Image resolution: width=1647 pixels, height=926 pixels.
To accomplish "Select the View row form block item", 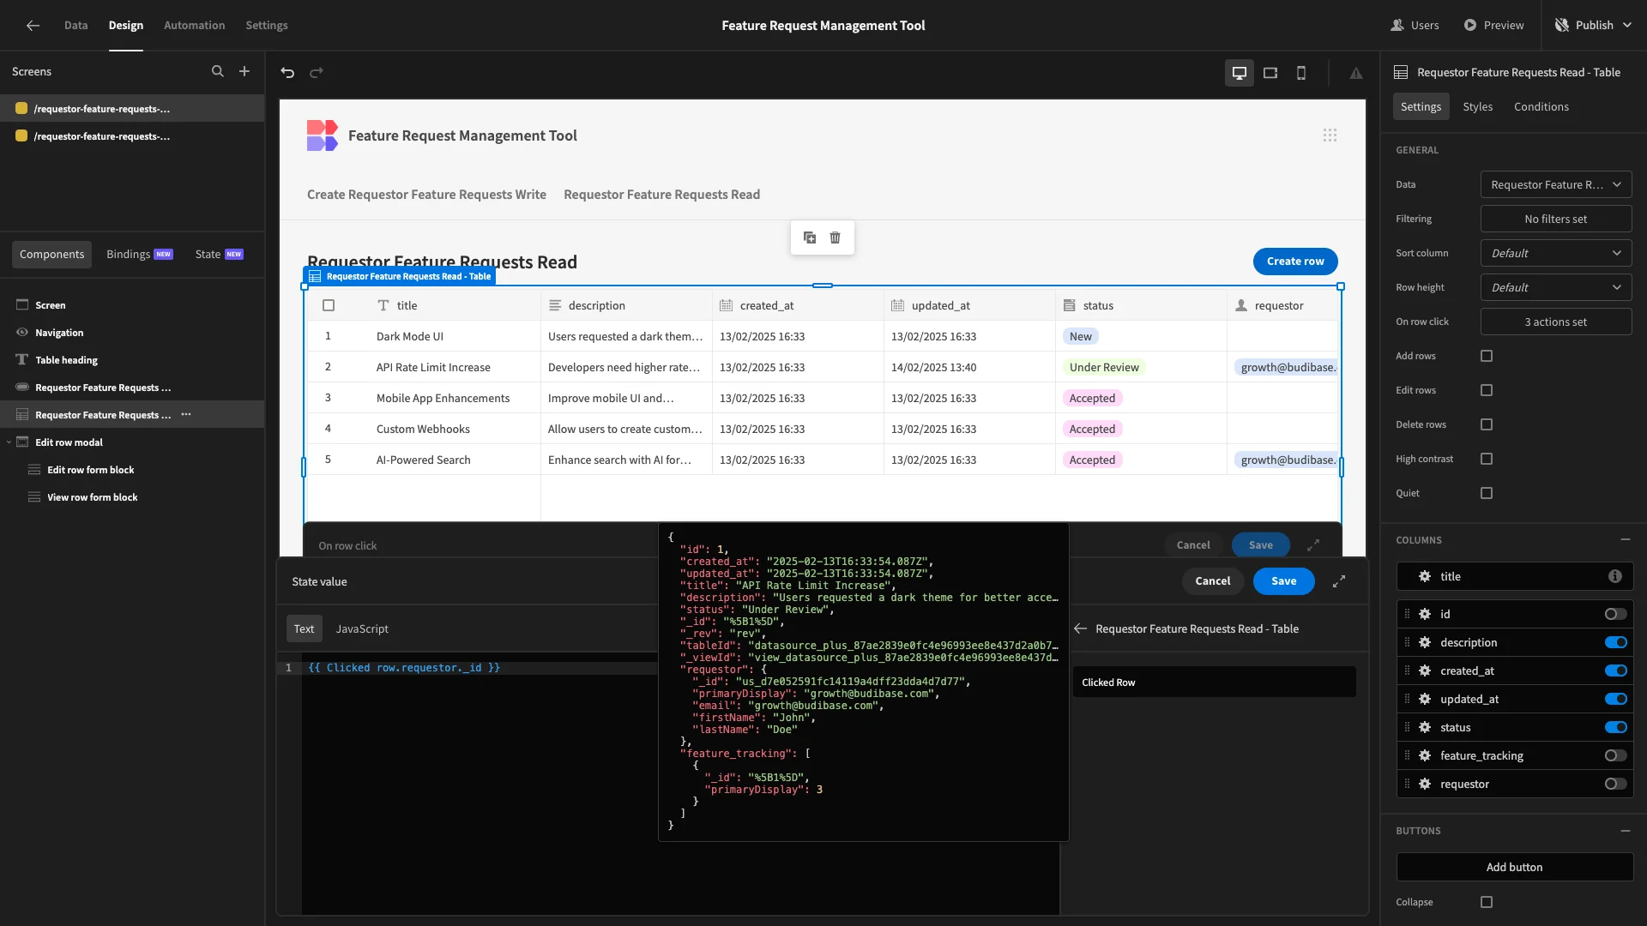I will [x=132, y=497].
